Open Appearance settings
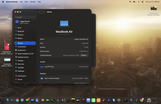 click(25, 50)
